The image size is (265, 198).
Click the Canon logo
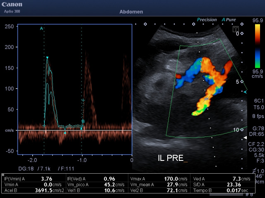[12, 5]
